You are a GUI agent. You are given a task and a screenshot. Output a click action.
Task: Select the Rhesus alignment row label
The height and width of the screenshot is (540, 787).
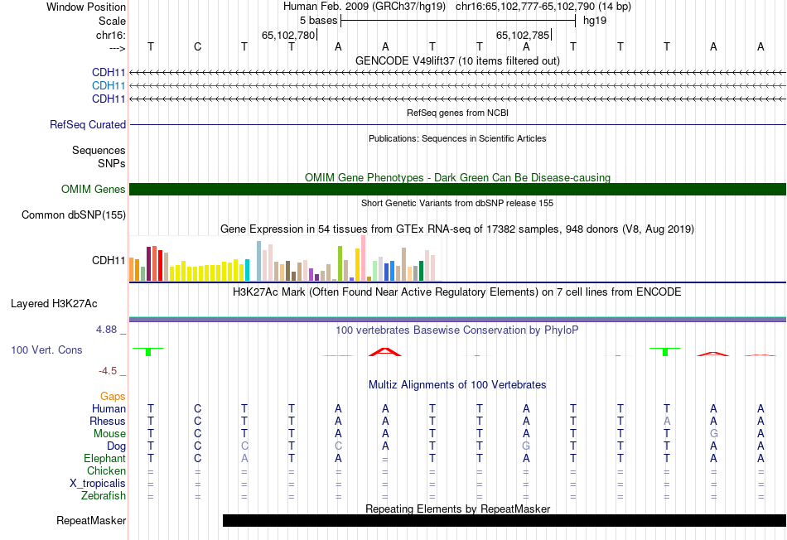click(x=108, y=421)
